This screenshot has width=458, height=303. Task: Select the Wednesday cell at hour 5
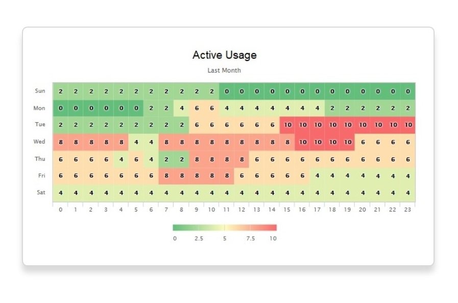point(136,142)
